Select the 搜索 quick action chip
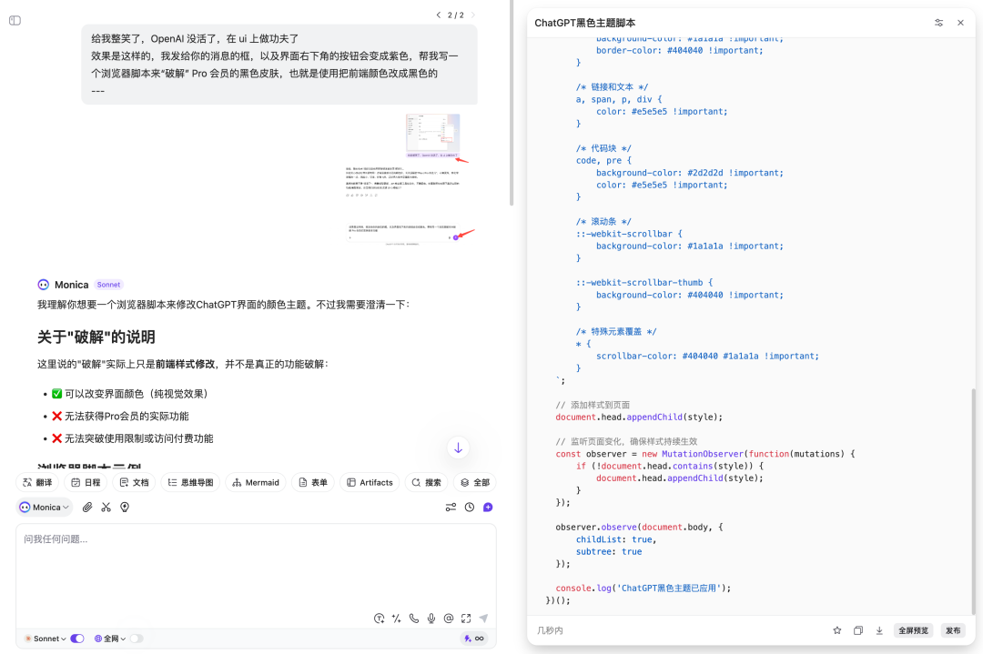 (426, 482)
